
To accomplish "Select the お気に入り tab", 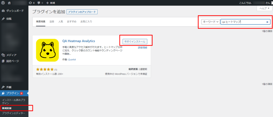I will 86,21.
